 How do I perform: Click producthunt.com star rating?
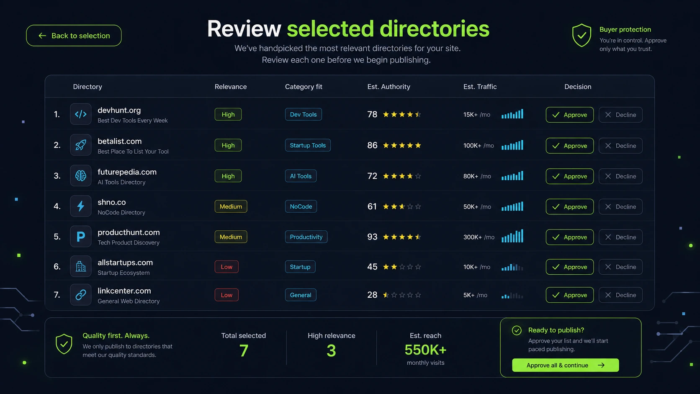point(402,237)
